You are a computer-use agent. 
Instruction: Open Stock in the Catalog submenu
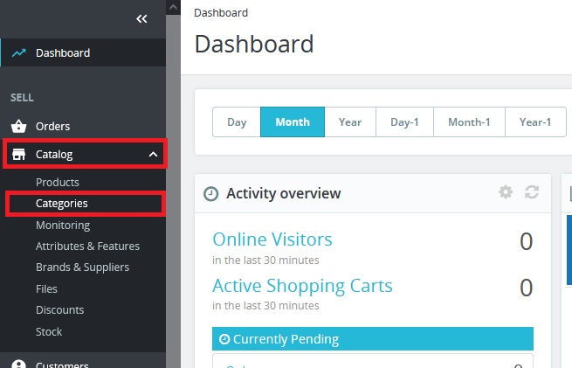(49, 331)
